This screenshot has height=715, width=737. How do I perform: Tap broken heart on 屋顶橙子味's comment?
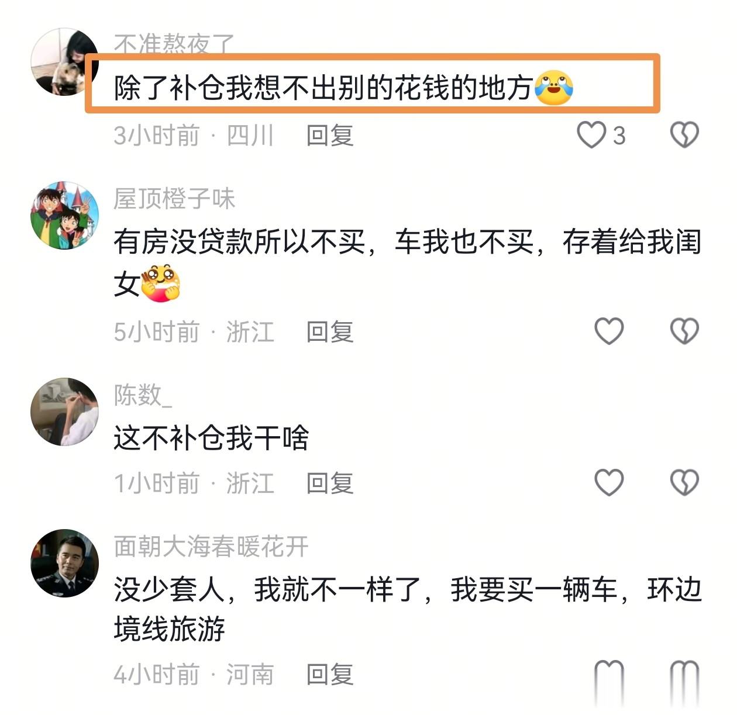point(684,331)
